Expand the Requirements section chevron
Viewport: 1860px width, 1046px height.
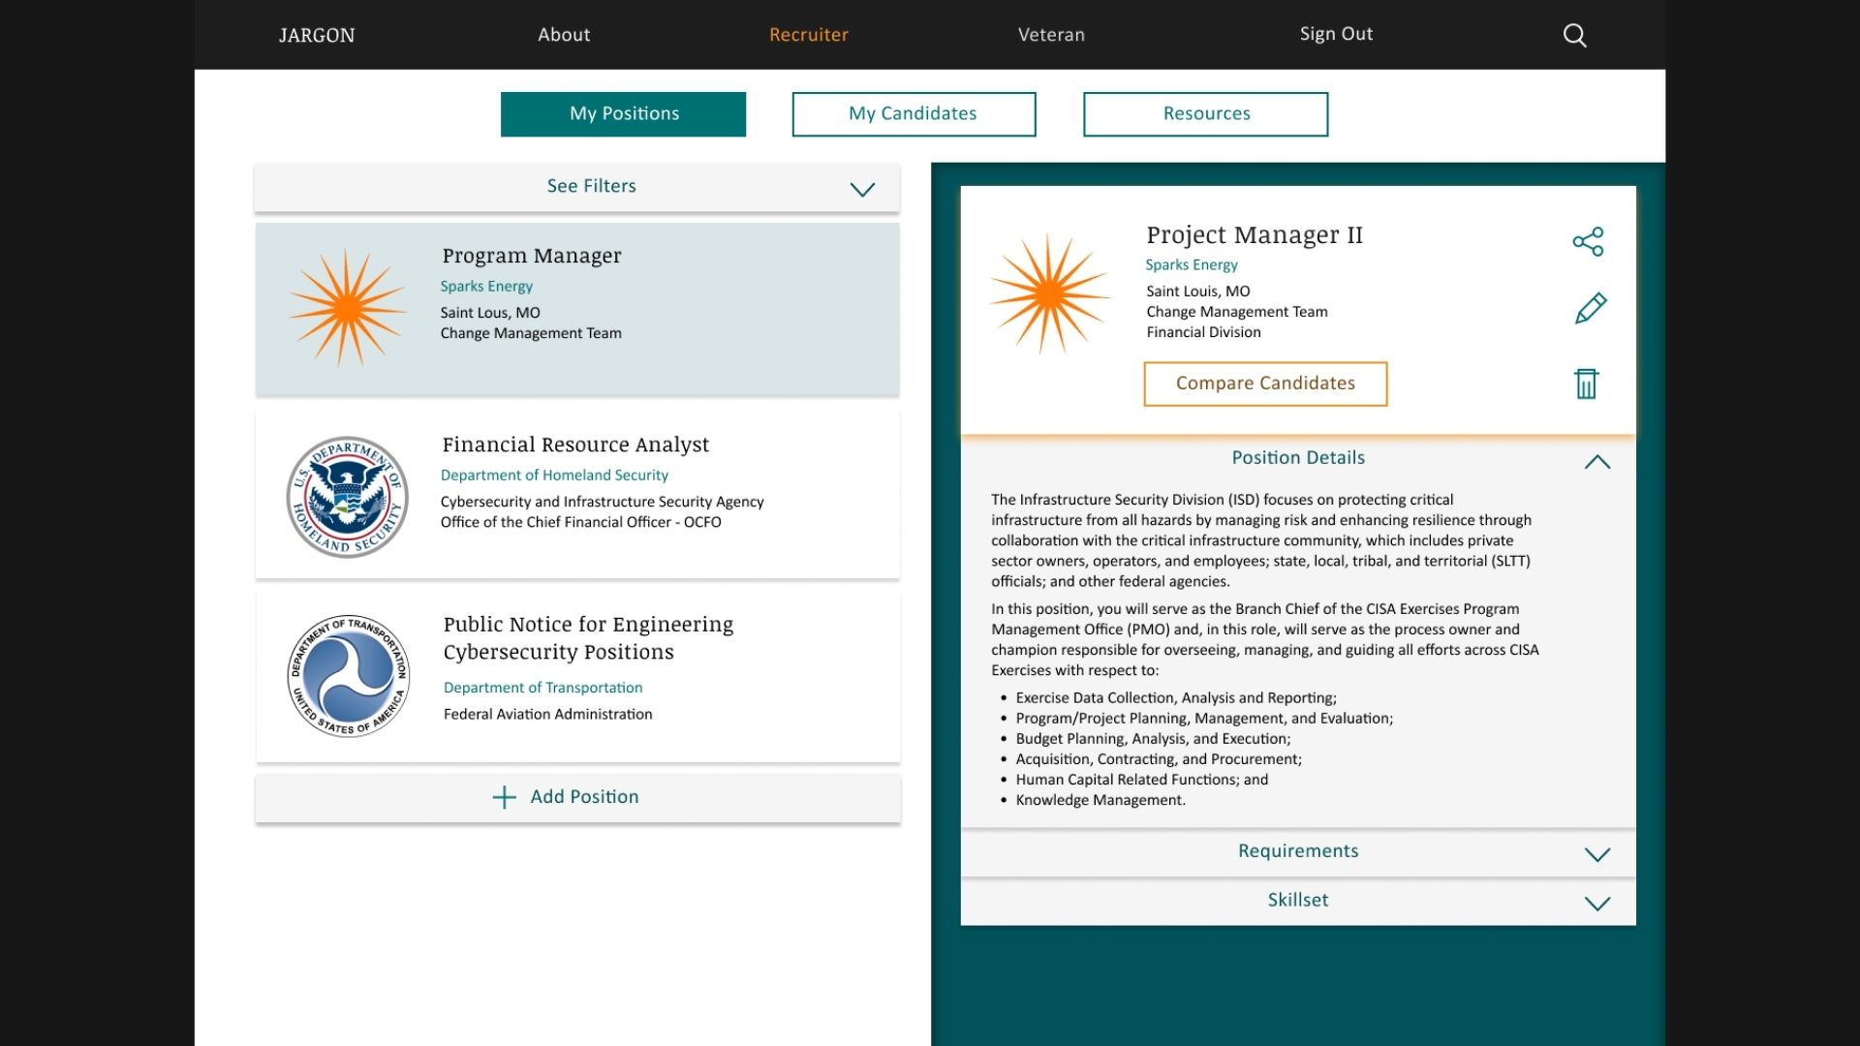click(1597, 854)
